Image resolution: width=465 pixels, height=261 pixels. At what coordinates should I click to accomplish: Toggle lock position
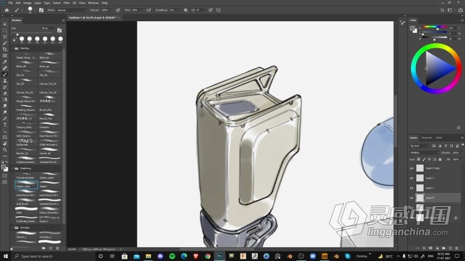(x=429, y=159)
